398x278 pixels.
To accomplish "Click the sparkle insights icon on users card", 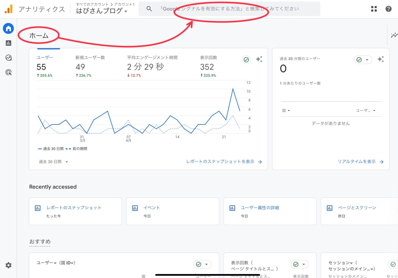I will (x=259, y=59).
